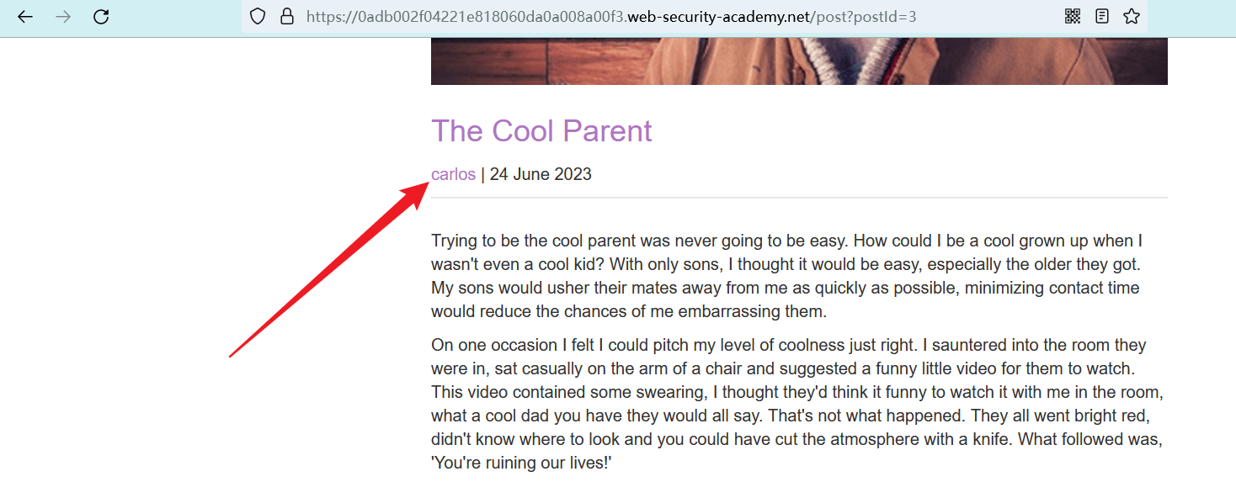Click the red arrow annotation
This screenshot has height=482, width=1236.
pyautogui.click(x=330, y=273)
